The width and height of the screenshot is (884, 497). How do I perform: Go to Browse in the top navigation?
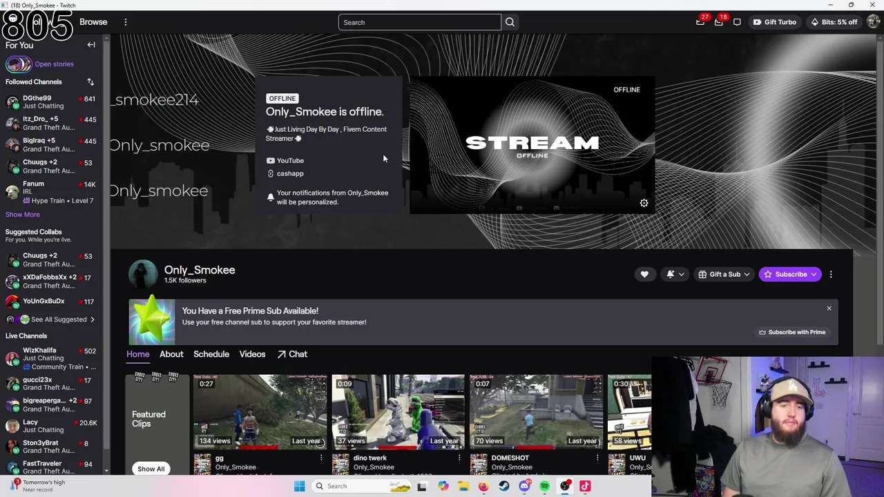[93, 22]
